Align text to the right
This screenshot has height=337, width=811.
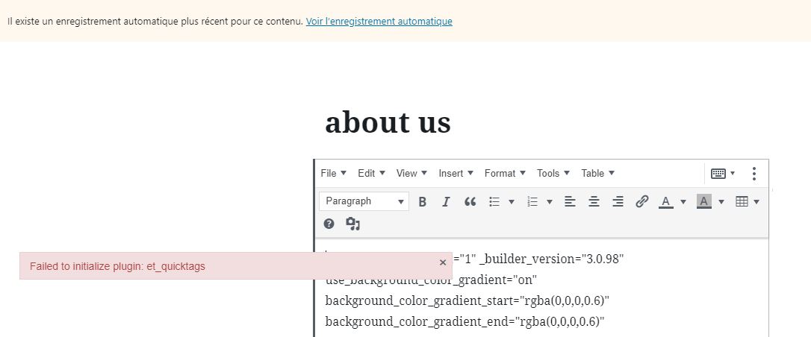(x=618, y=201)
